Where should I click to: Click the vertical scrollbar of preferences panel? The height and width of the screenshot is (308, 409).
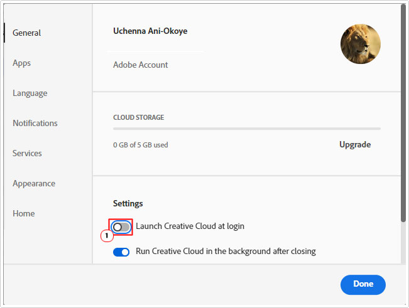[x=403, y=114]
